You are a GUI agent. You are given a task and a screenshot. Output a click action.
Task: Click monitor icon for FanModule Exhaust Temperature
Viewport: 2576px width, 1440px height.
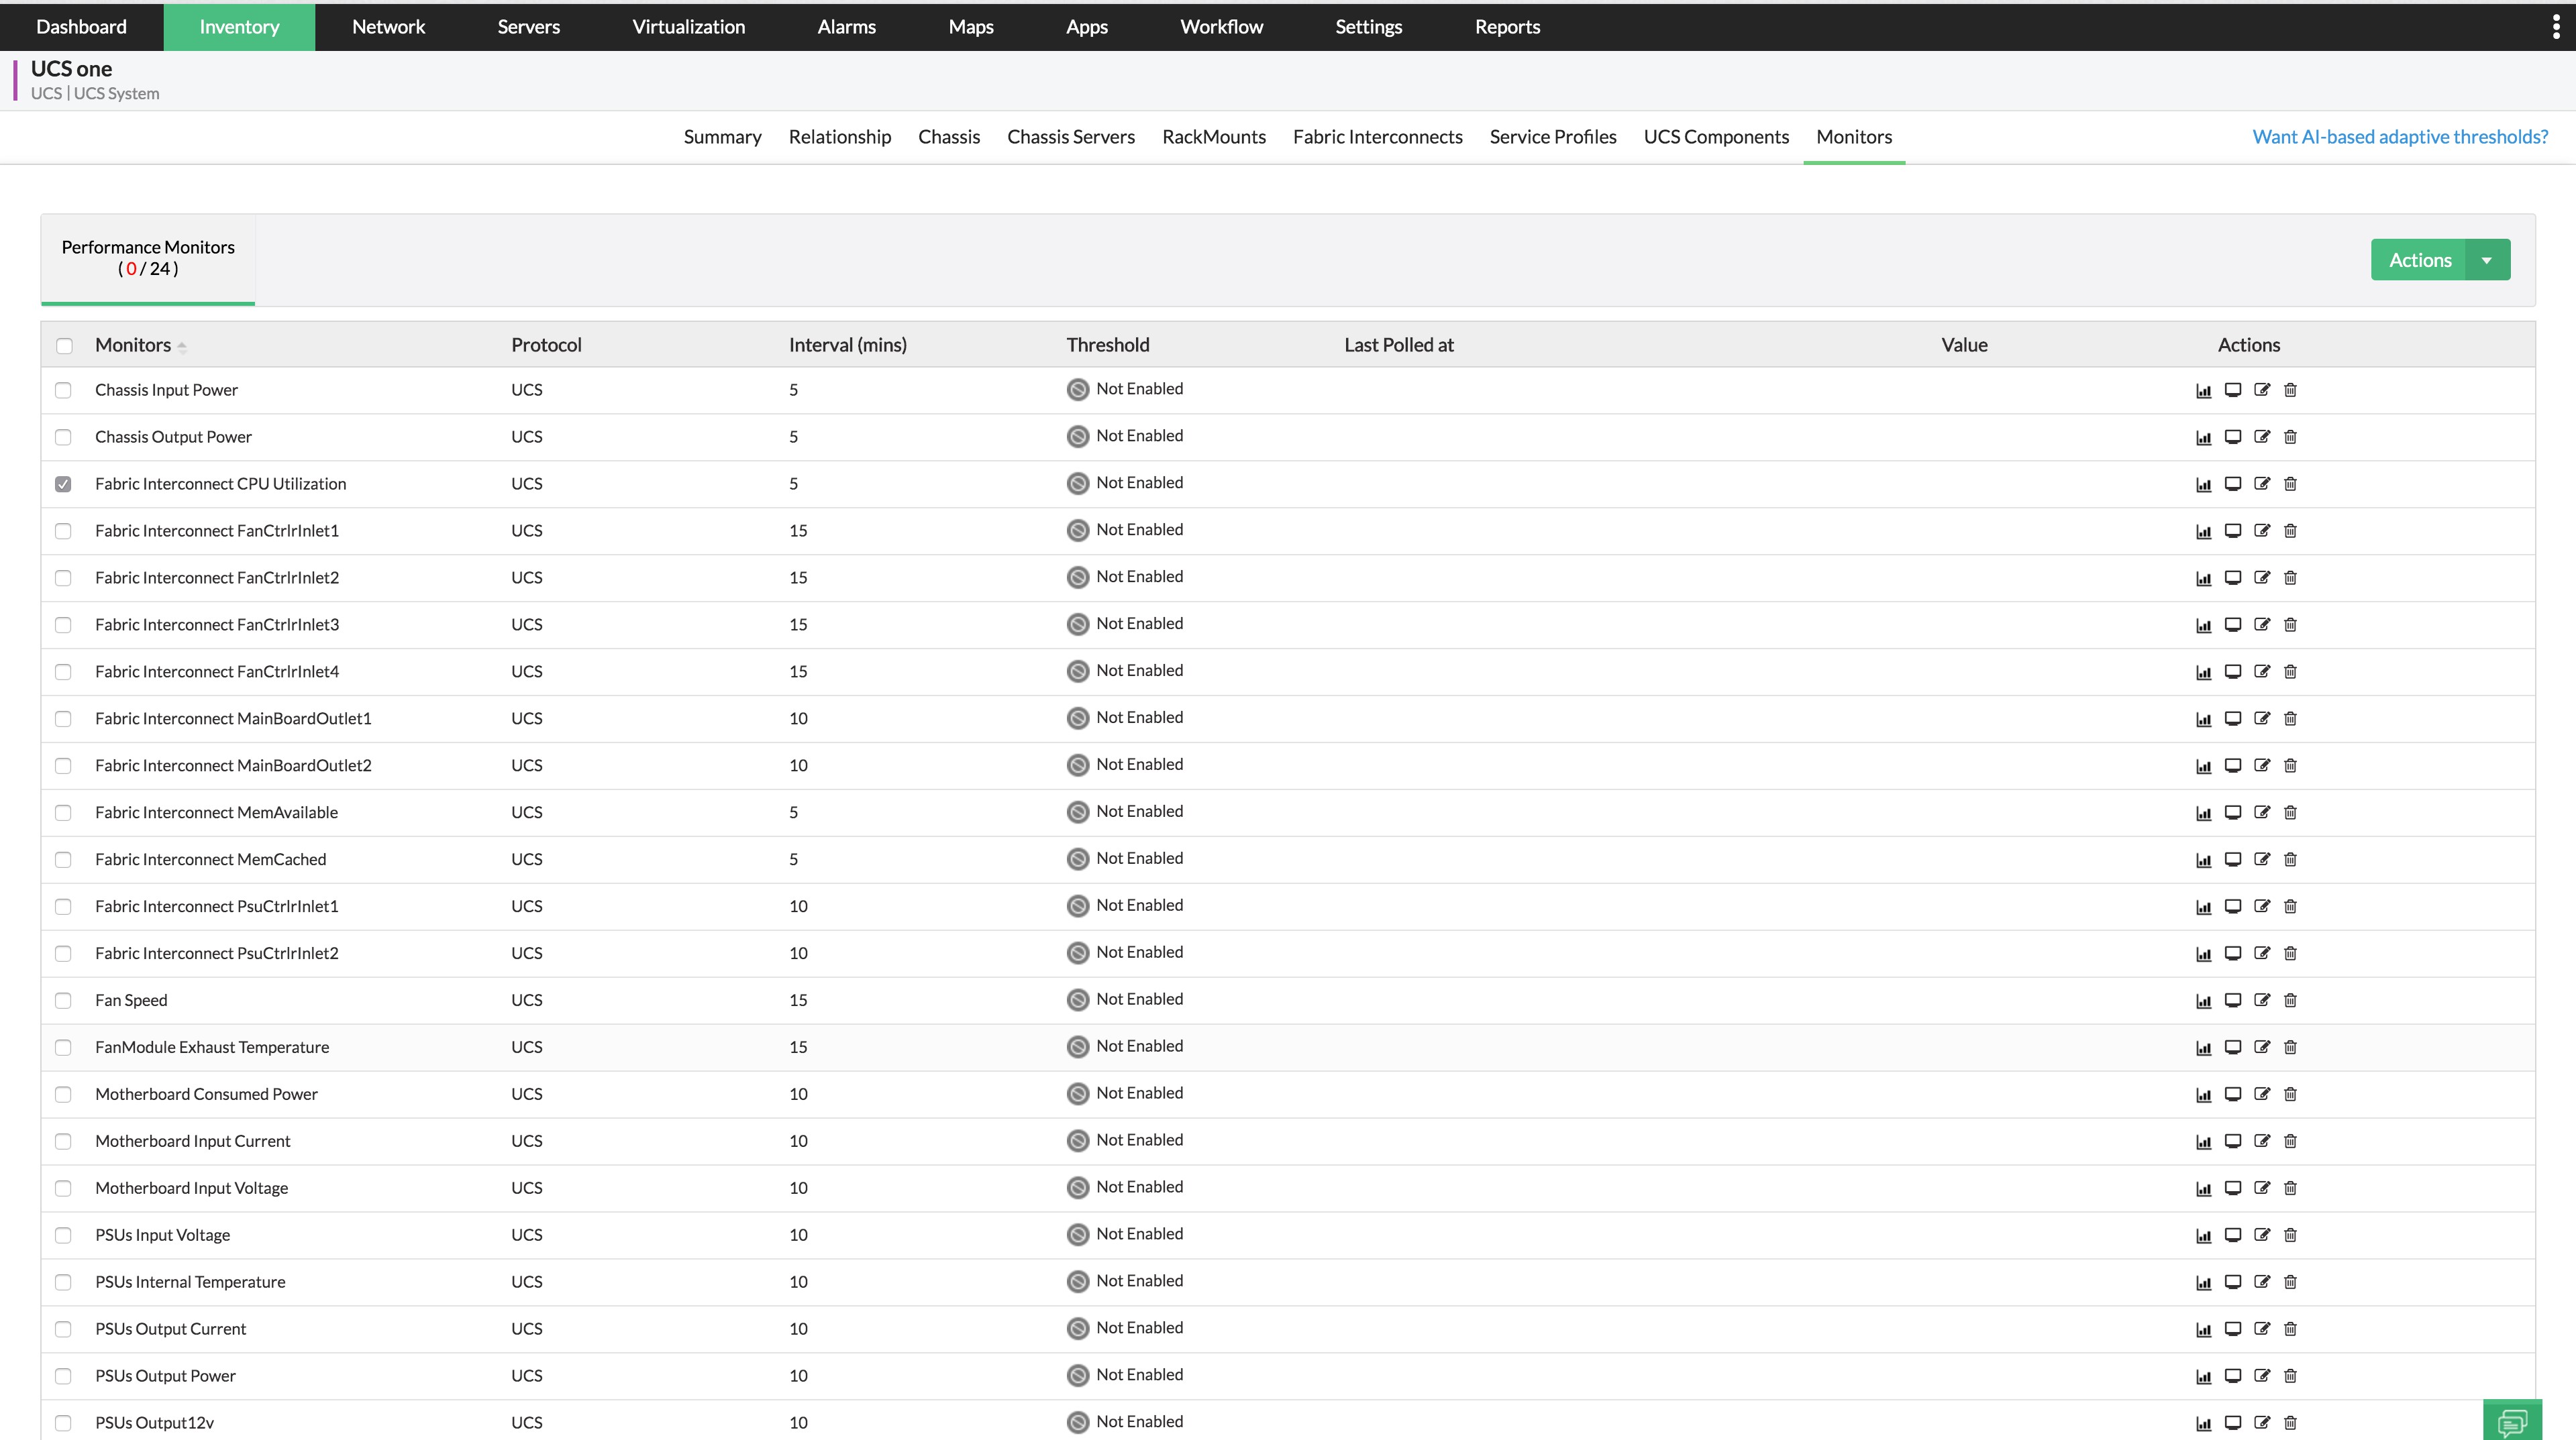pyautogui.click(x=2232, y=1047)
